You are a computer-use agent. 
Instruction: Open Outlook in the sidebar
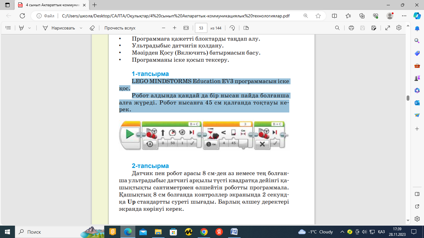pos(417,103)
